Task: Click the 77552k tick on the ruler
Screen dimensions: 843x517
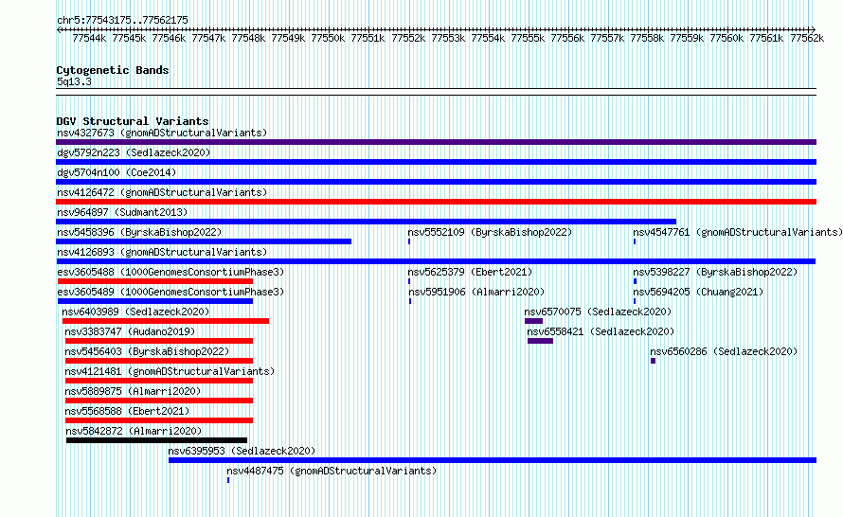Action: coord(408,38)
